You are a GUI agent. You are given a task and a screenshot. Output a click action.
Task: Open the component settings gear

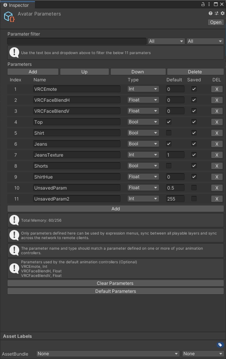coord(222,13)
